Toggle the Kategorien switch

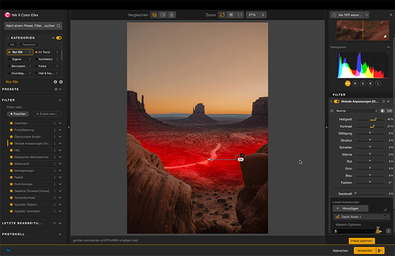pos(59,38)
